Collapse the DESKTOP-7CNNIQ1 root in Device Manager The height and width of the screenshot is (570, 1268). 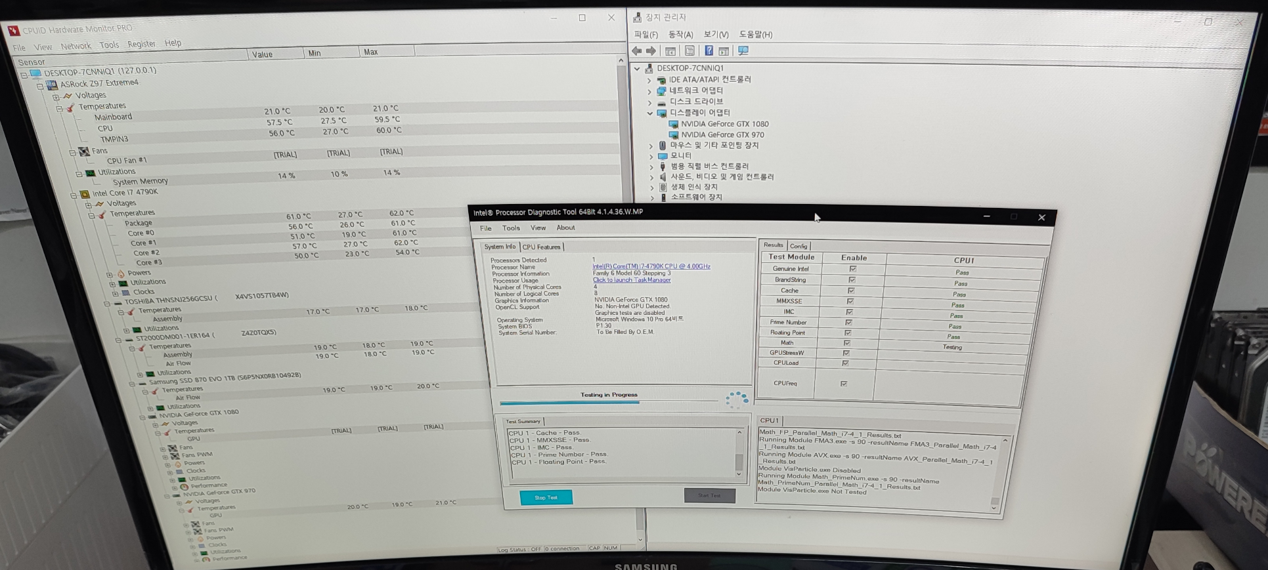[637, 69]
